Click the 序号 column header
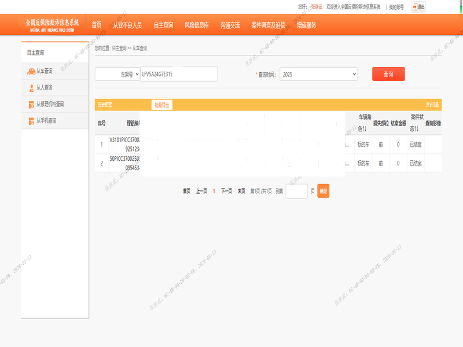The height and width of the screenshot is (347, 463). click(102, 123)
